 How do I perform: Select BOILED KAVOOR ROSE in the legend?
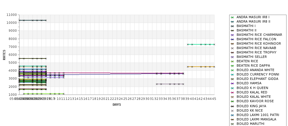coord(255,101)
